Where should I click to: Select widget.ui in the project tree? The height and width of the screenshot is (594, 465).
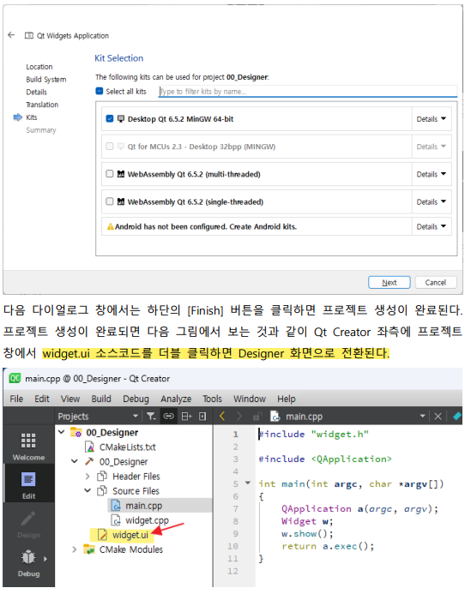click(x=130, y=535)
